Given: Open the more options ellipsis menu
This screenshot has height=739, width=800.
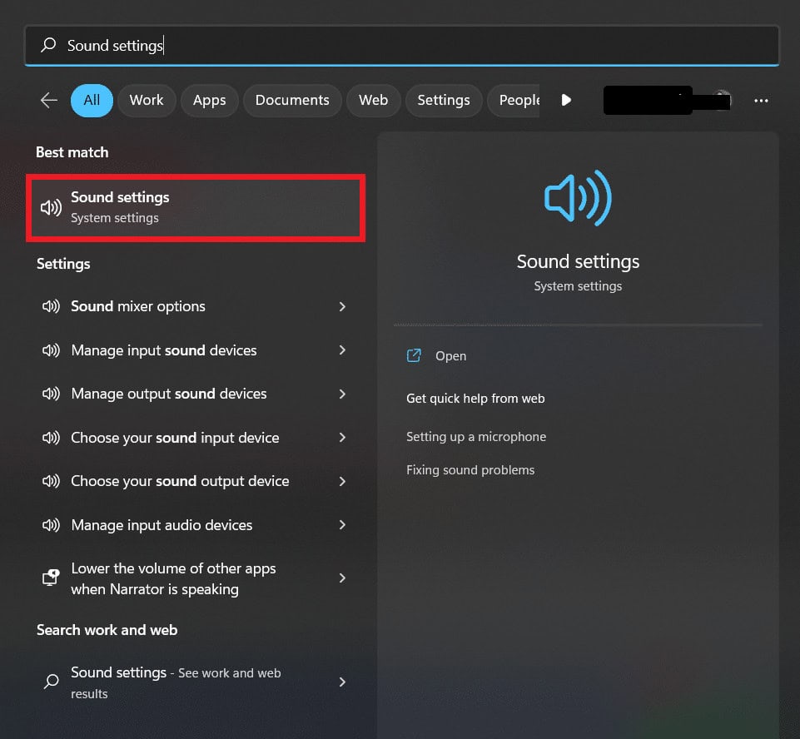Looking at the screenshot, I should coord(761,100).
